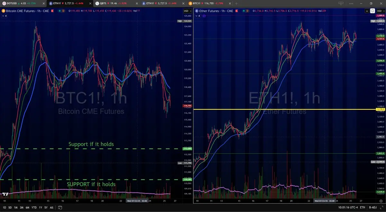Expand the indicators legend on Bitcoin chart
This screenshot has height=212, width=386.
coord(4,15)
